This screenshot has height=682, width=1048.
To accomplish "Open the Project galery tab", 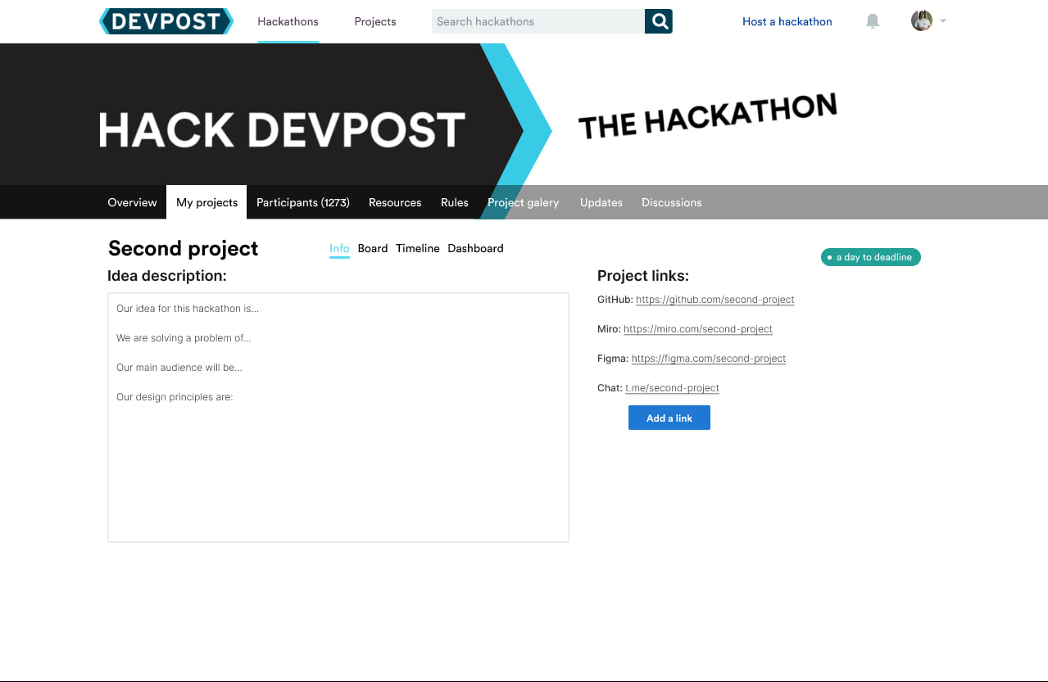I will [523, 202].
